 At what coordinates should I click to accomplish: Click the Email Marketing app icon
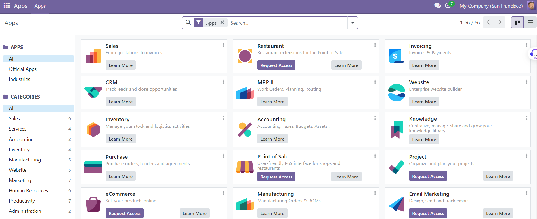point(397,204)
